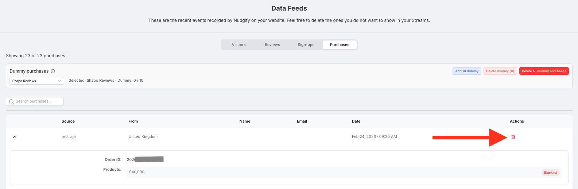Click the From column header
This screenshot has height=189, width=578.
(133, 121)
